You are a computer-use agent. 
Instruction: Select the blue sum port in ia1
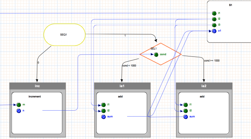[x=103, y=117]
